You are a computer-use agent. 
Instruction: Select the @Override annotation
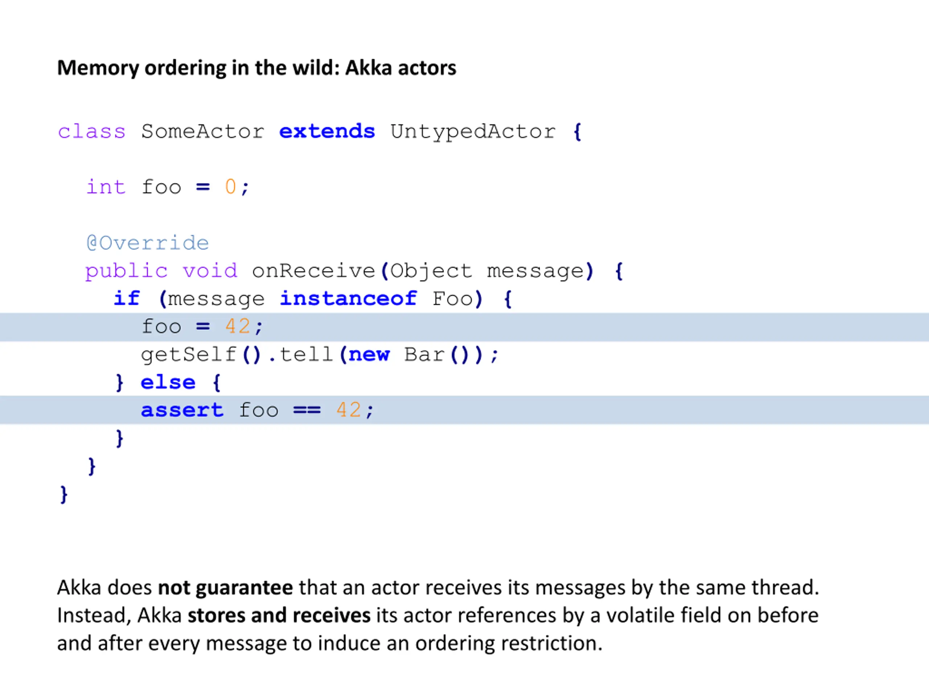tap(147, 243)
